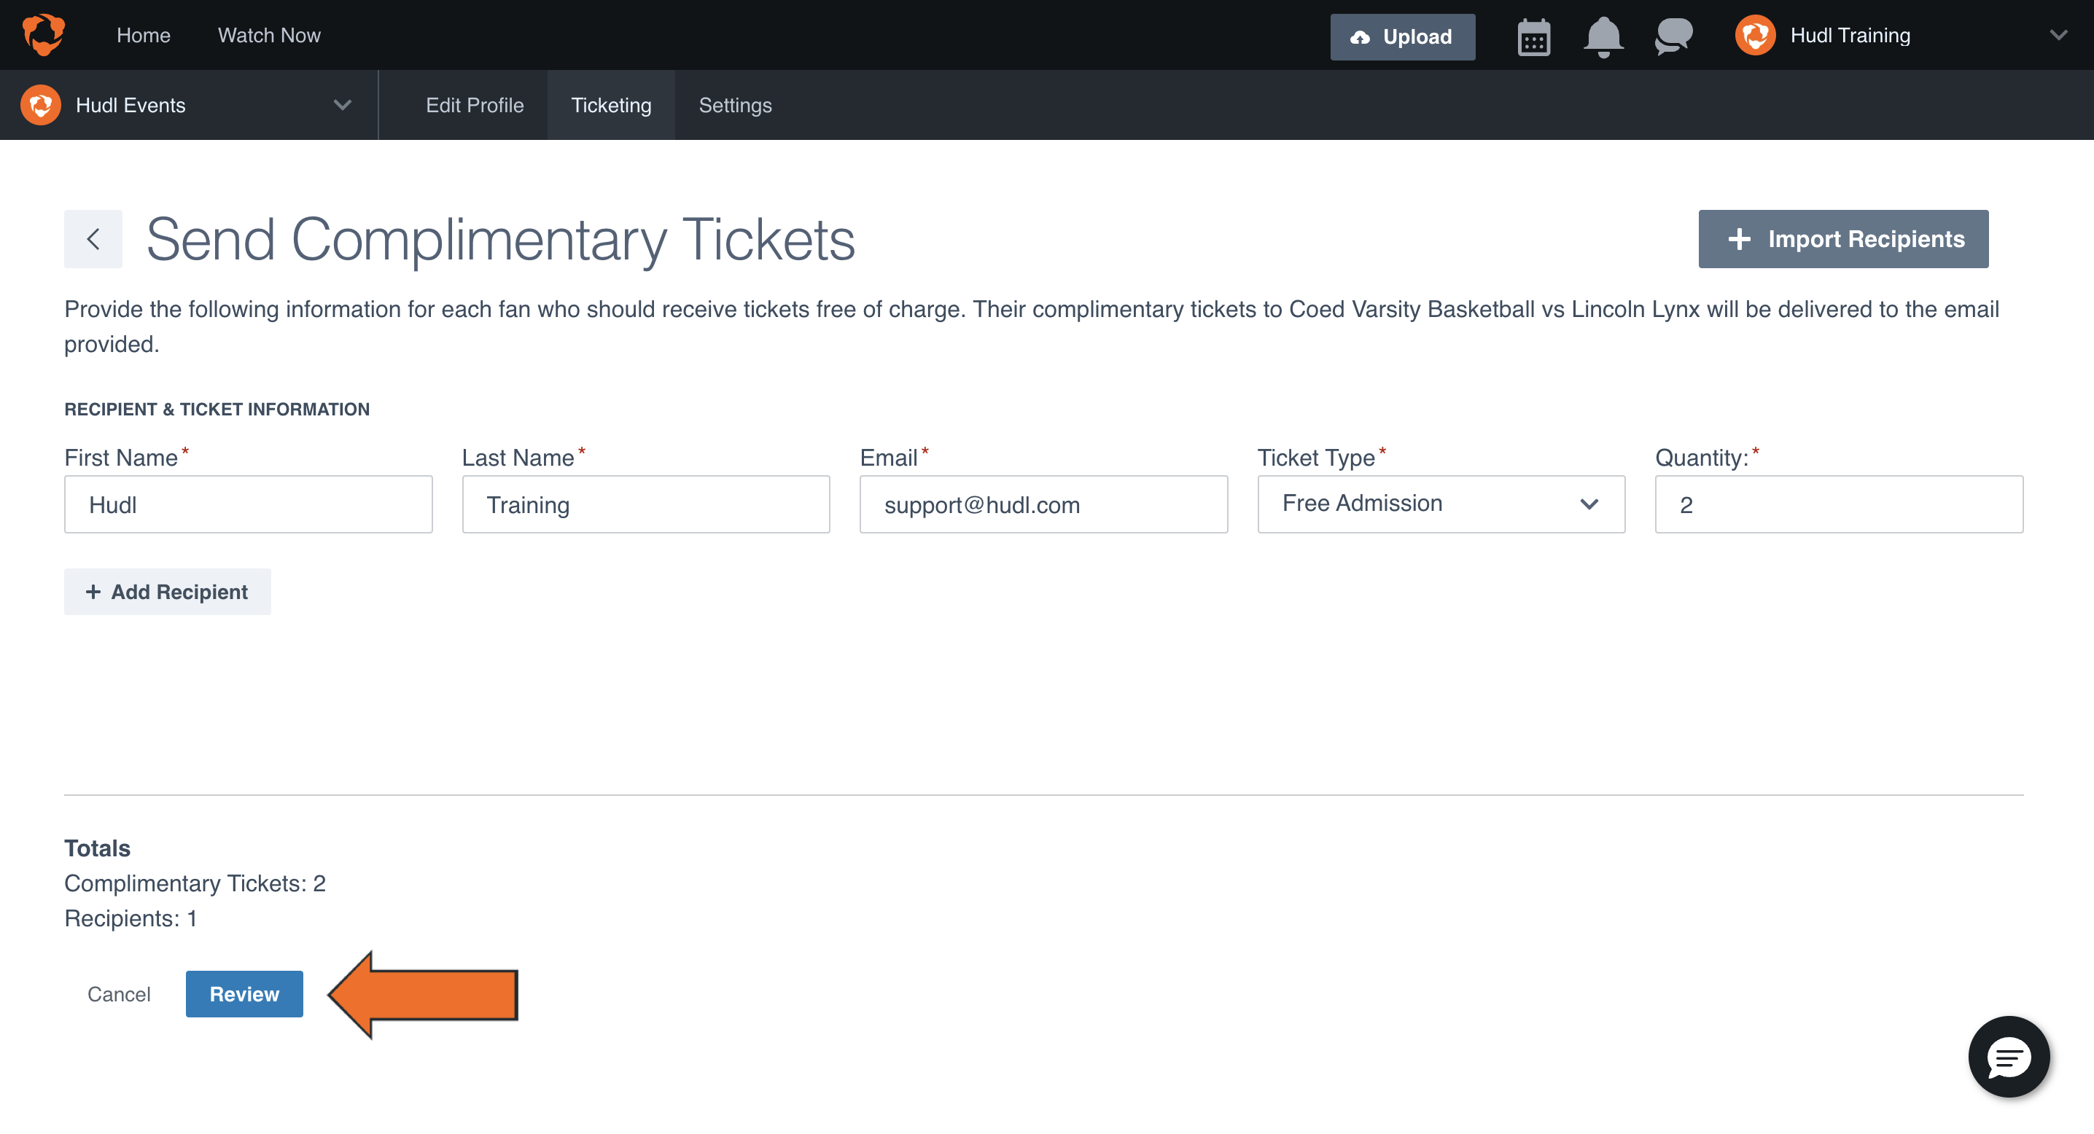Expand Hudl Training account menu chevron

pyautogui.click(x=2058, y=35)
